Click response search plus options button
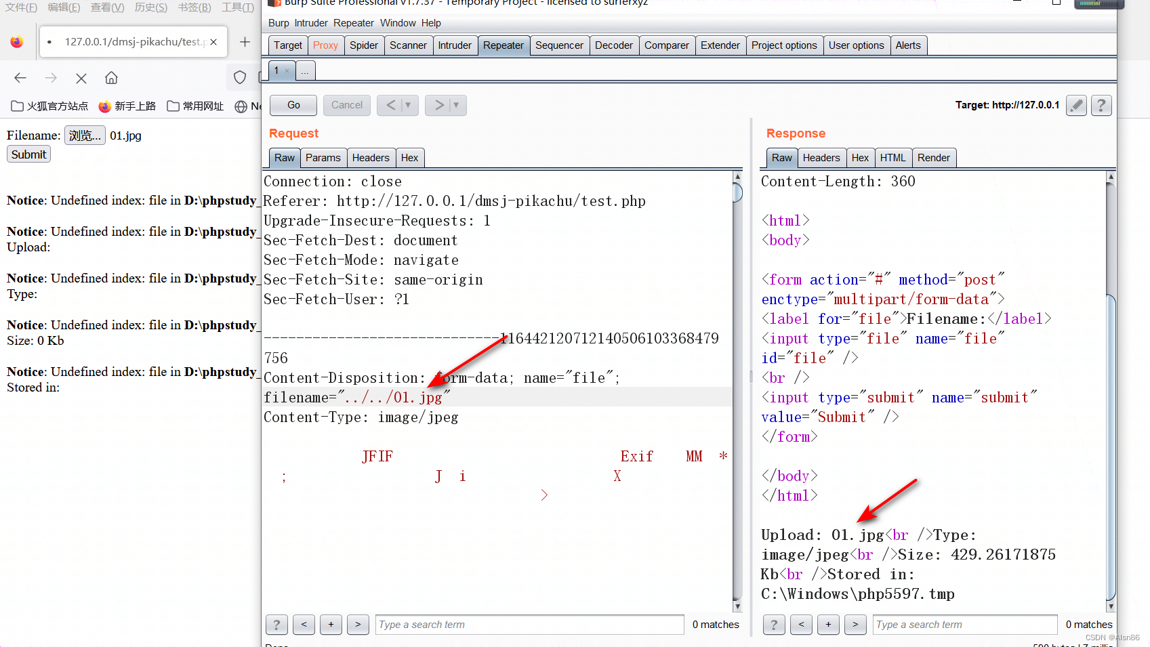1150x647 pixels. coord(828,625)
